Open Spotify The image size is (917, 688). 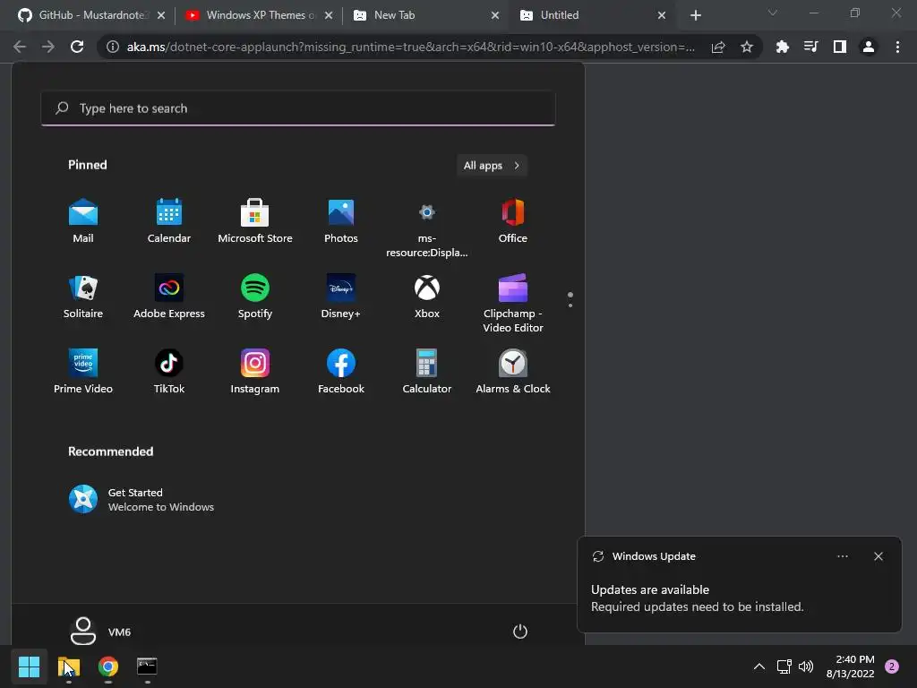pyautogui.click(x=255, y=297)
